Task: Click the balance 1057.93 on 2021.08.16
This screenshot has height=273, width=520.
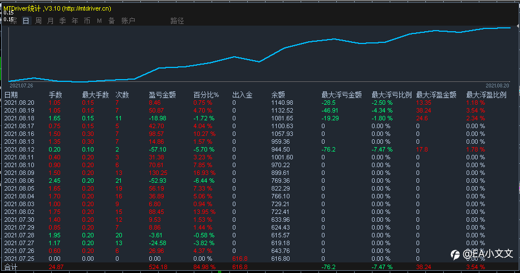Action: (282, 134)
